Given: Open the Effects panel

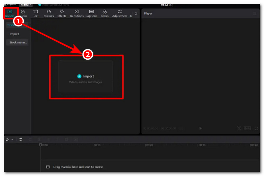Looking at the screenshot, I should (x=62, y=13).
